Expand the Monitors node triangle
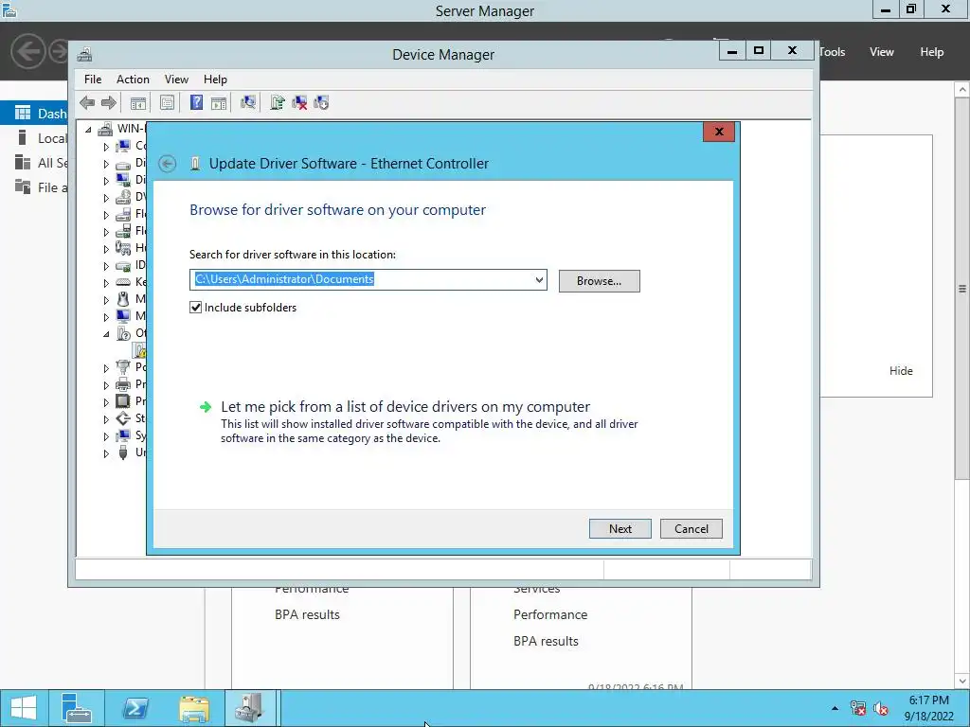970x727 pixels. click(106, 317)
